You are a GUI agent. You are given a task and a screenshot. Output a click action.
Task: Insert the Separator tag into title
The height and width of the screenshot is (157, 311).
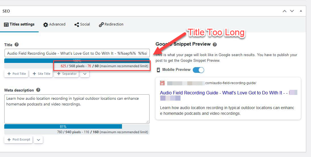[67, 74]
